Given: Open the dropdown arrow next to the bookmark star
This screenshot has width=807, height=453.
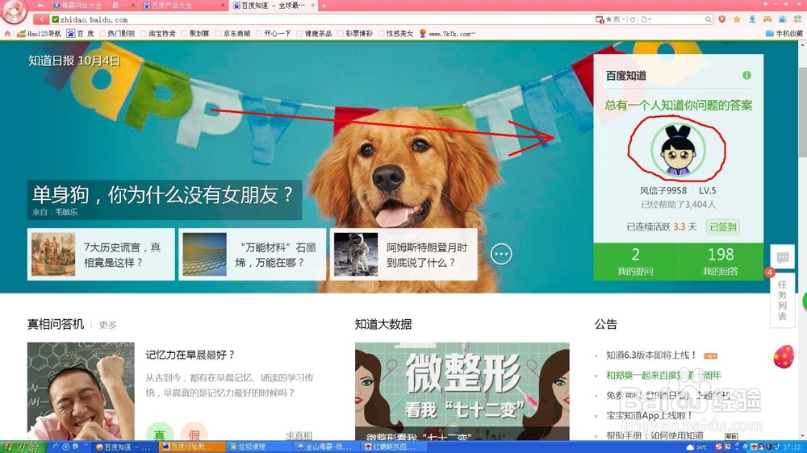Looking at the screenshot, I should (x=623, y=19).
